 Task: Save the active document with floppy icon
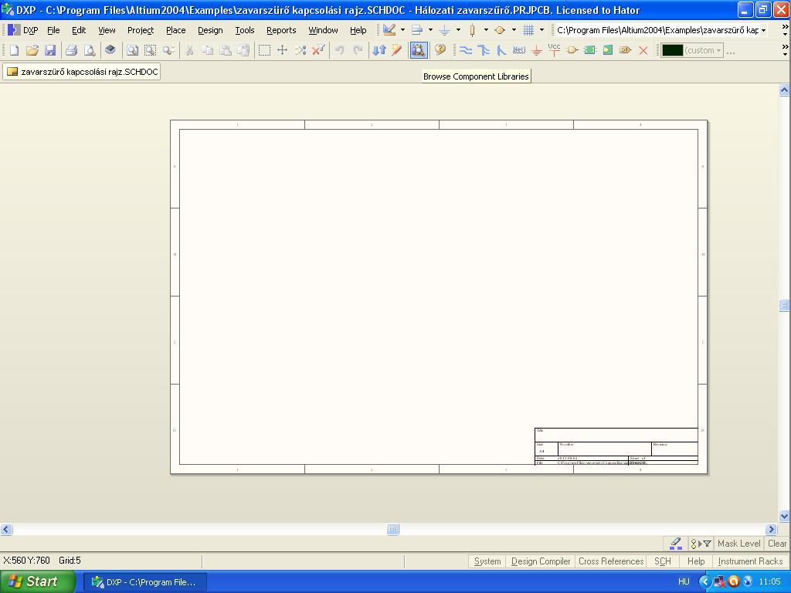click(x=50, y=50)
